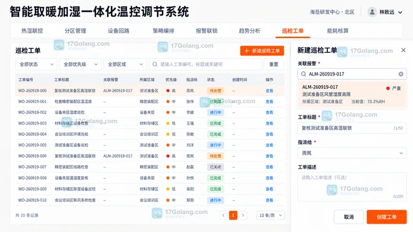Viewport: 413px width, 232px height.
Task: Click the 创建工单 button
Action: 387,217
